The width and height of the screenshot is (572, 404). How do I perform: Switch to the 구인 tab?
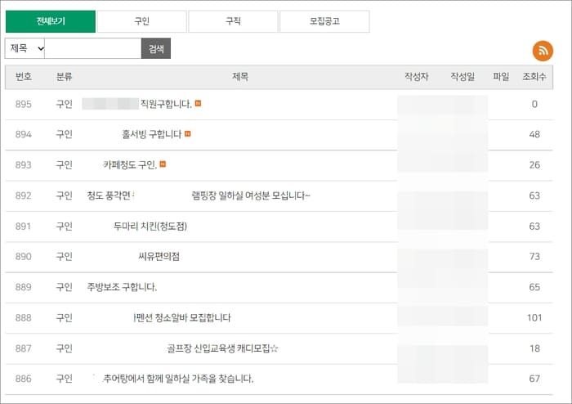pos(142,21)
